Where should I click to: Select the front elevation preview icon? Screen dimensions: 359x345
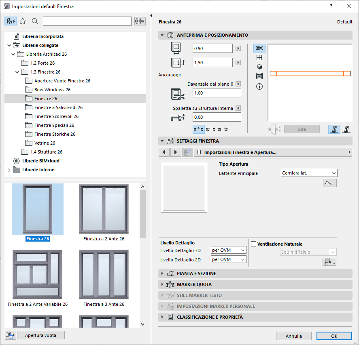259,58
